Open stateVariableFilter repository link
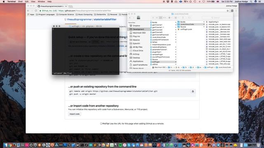The image size is (264, 148). [x=105, y=19]
